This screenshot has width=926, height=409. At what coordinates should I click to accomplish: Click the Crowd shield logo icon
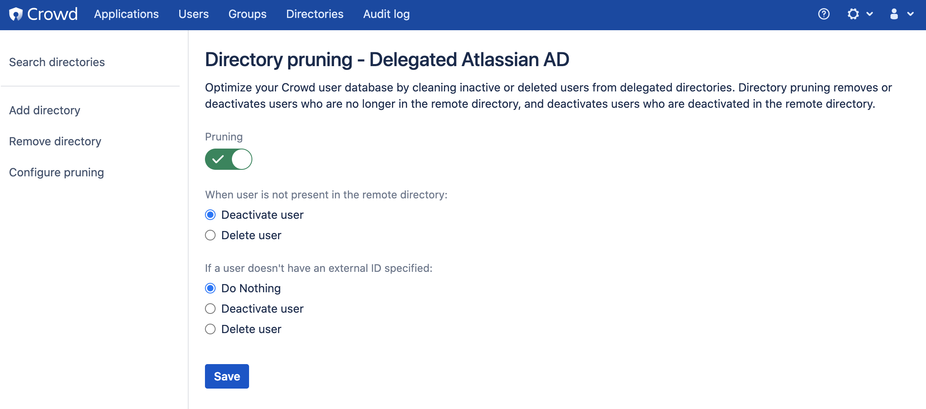(16, 14)
